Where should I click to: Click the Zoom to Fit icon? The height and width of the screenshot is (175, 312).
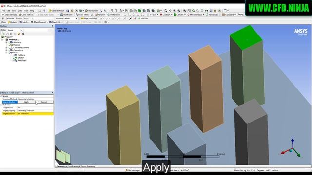pyautogui.click(x=185, y=11)
